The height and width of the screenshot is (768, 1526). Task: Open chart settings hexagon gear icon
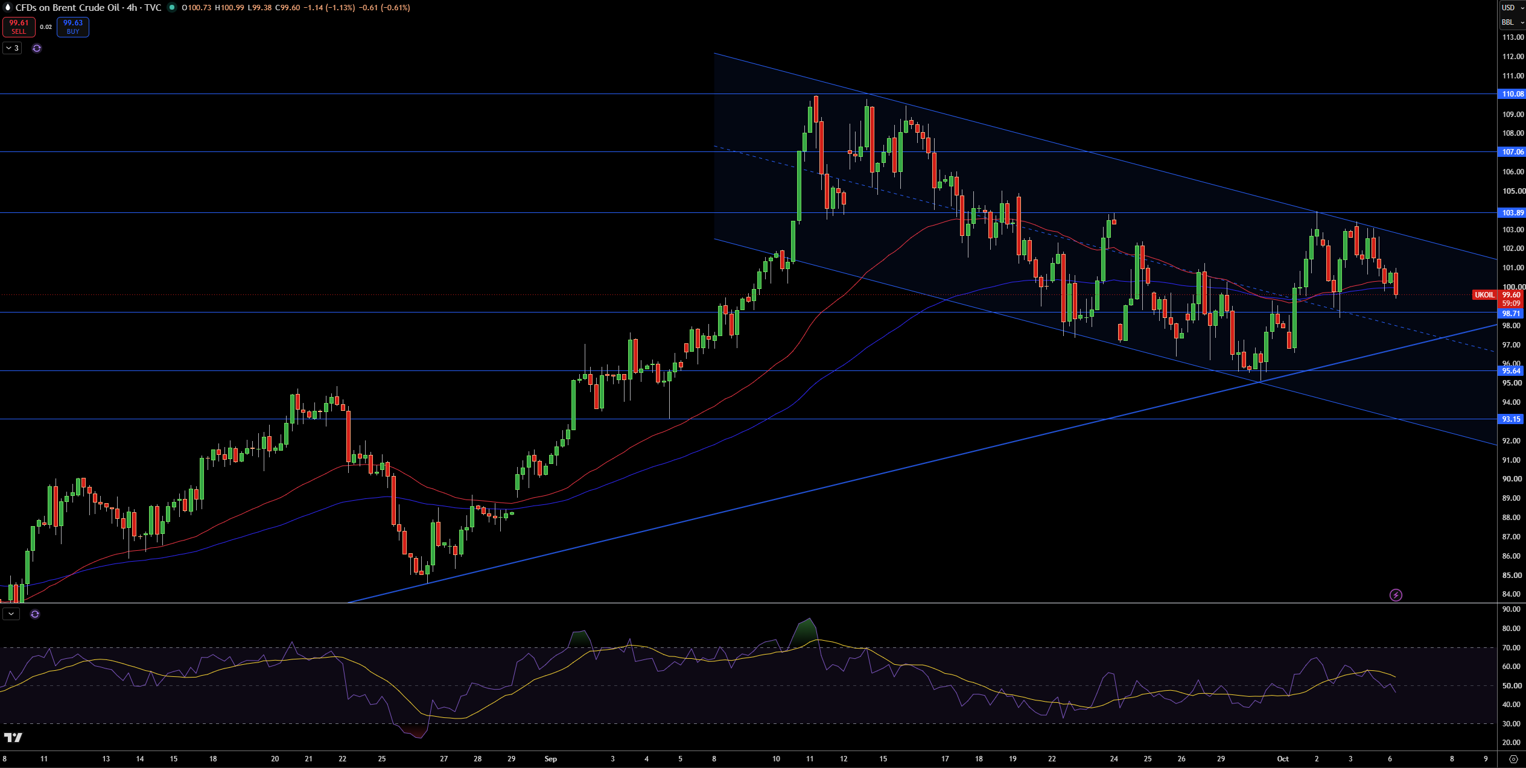[1513, 759]
